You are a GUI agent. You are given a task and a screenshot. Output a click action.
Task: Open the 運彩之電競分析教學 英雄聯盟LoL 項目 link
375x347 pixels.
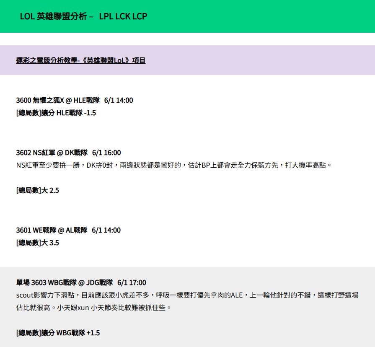tap(81, 60)
